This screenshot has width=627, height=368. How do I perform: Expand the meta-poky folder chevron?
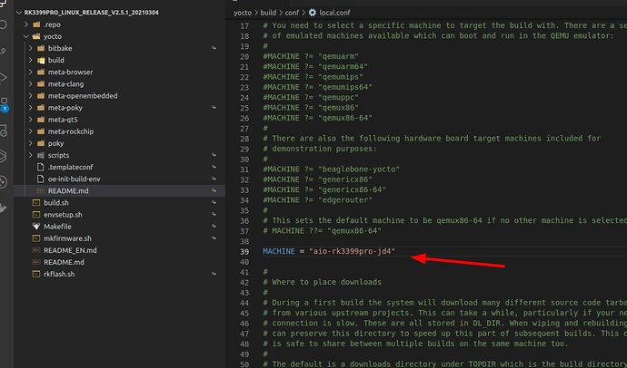tap(30, 108)
